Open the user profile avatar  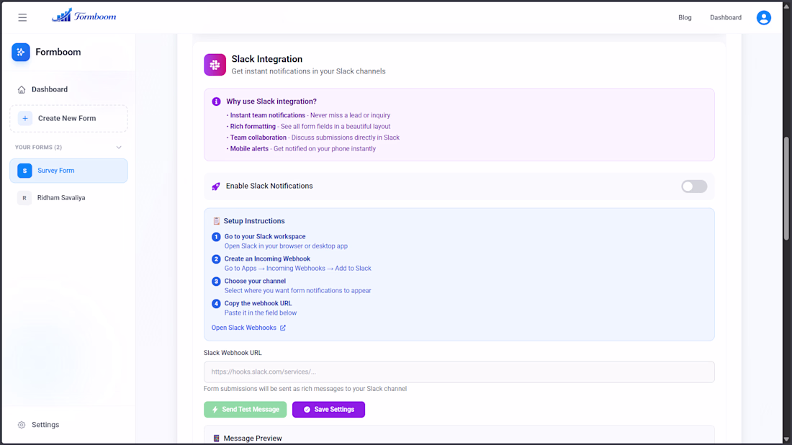tap(763, 18)
